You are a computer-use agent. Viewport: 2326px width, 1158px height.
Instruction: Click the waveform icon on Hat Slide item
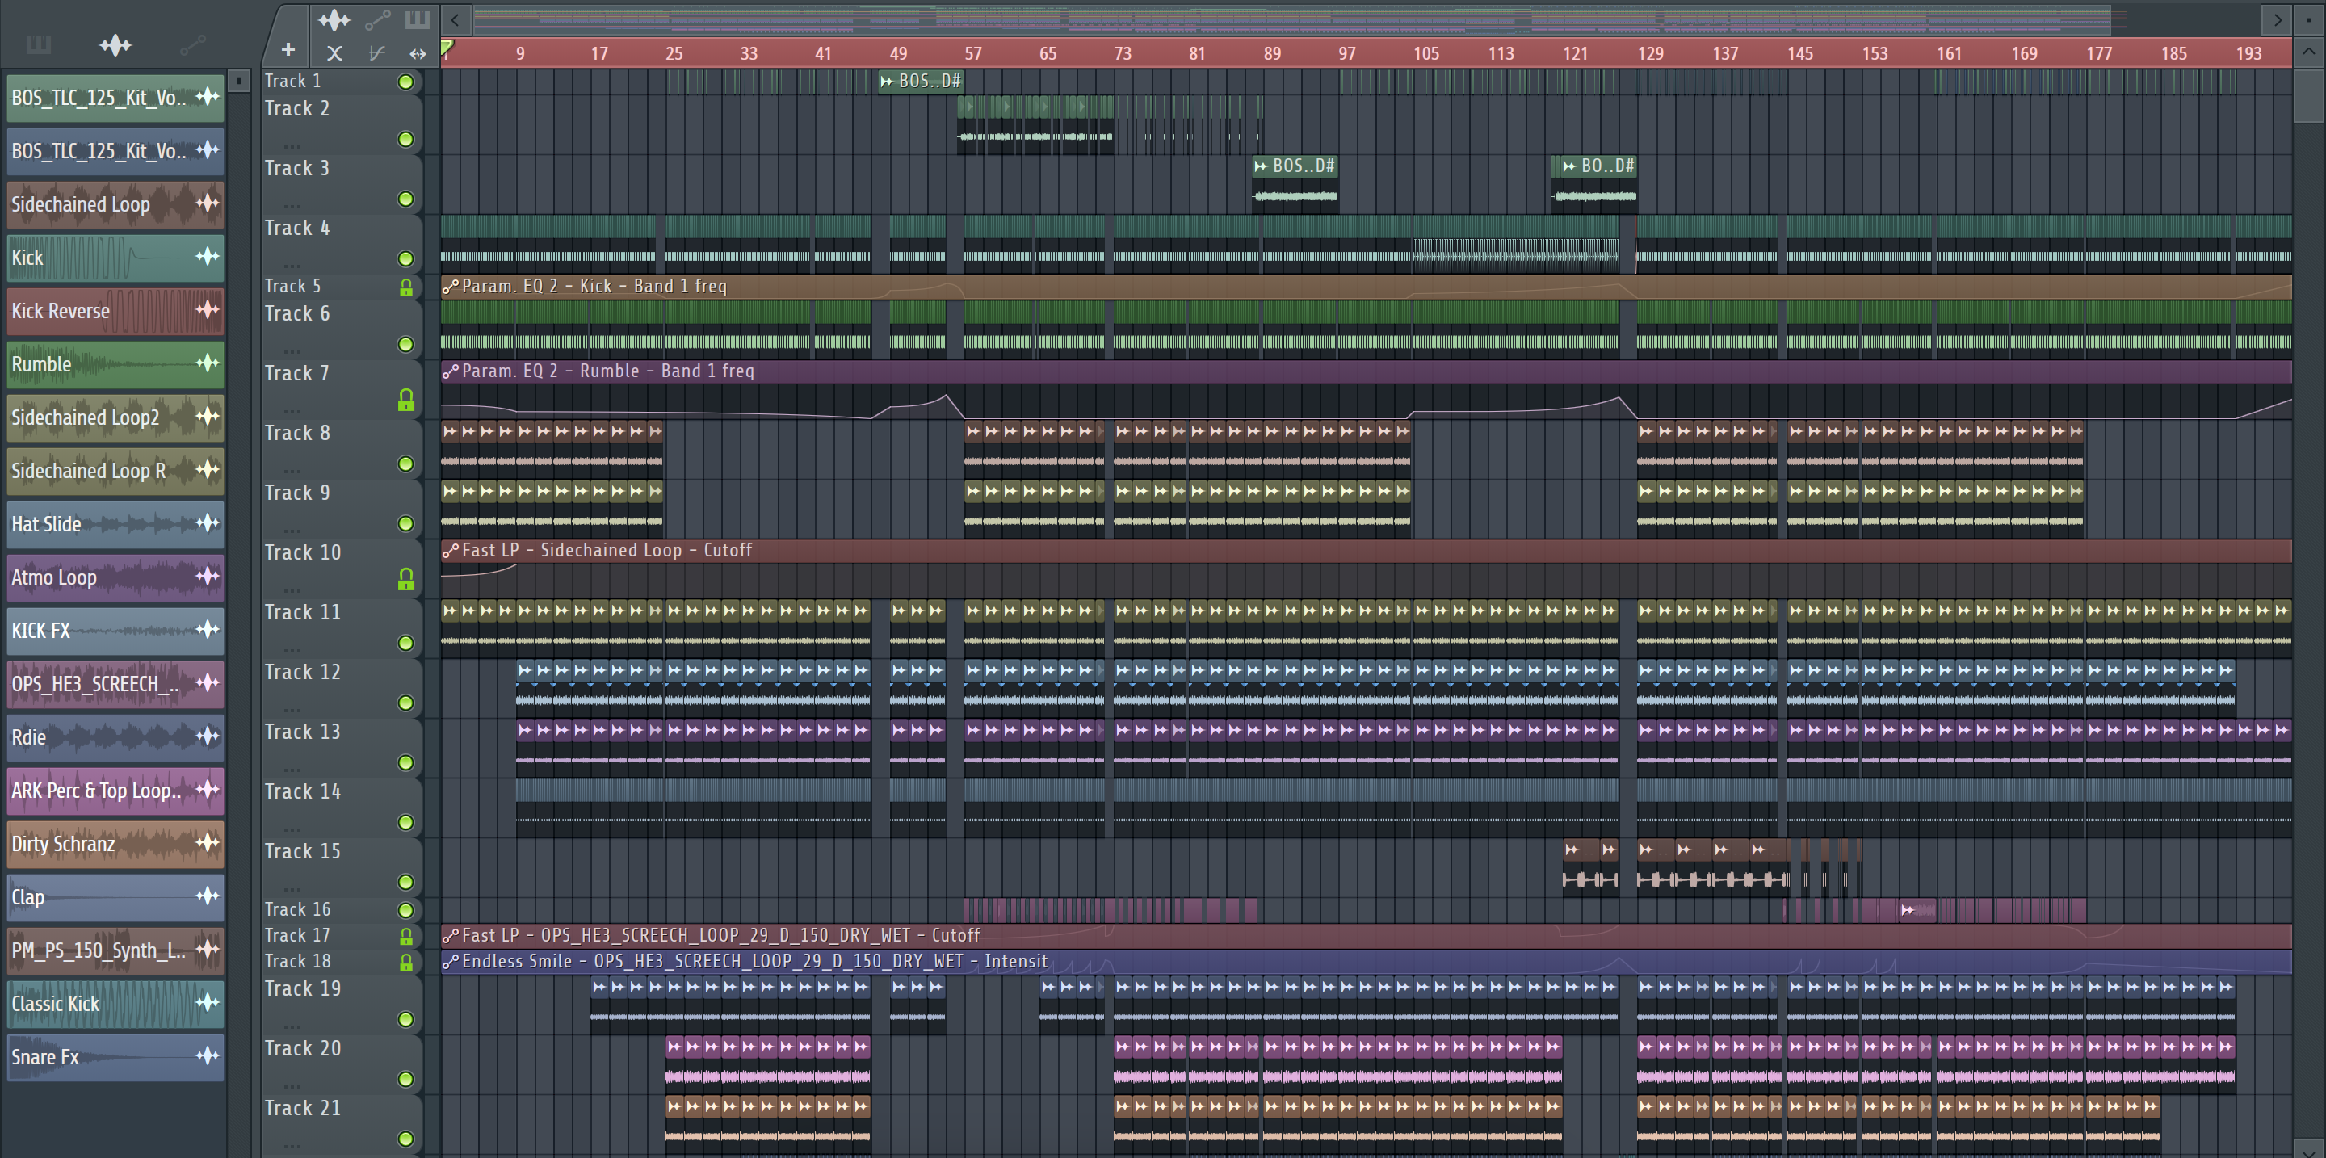tap(208, 522)
